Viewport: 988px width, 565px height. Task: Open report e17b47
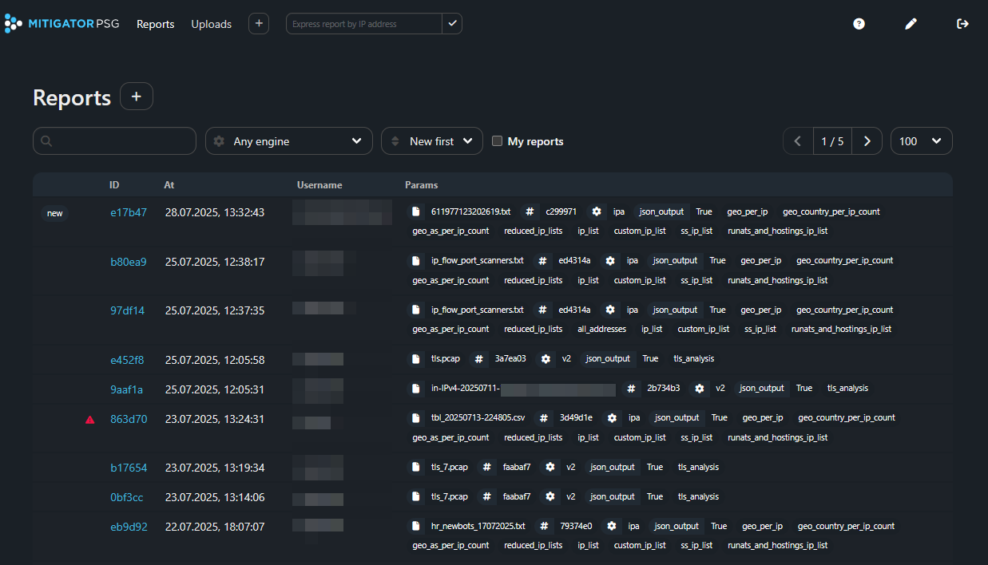click(x=128, y=212)
